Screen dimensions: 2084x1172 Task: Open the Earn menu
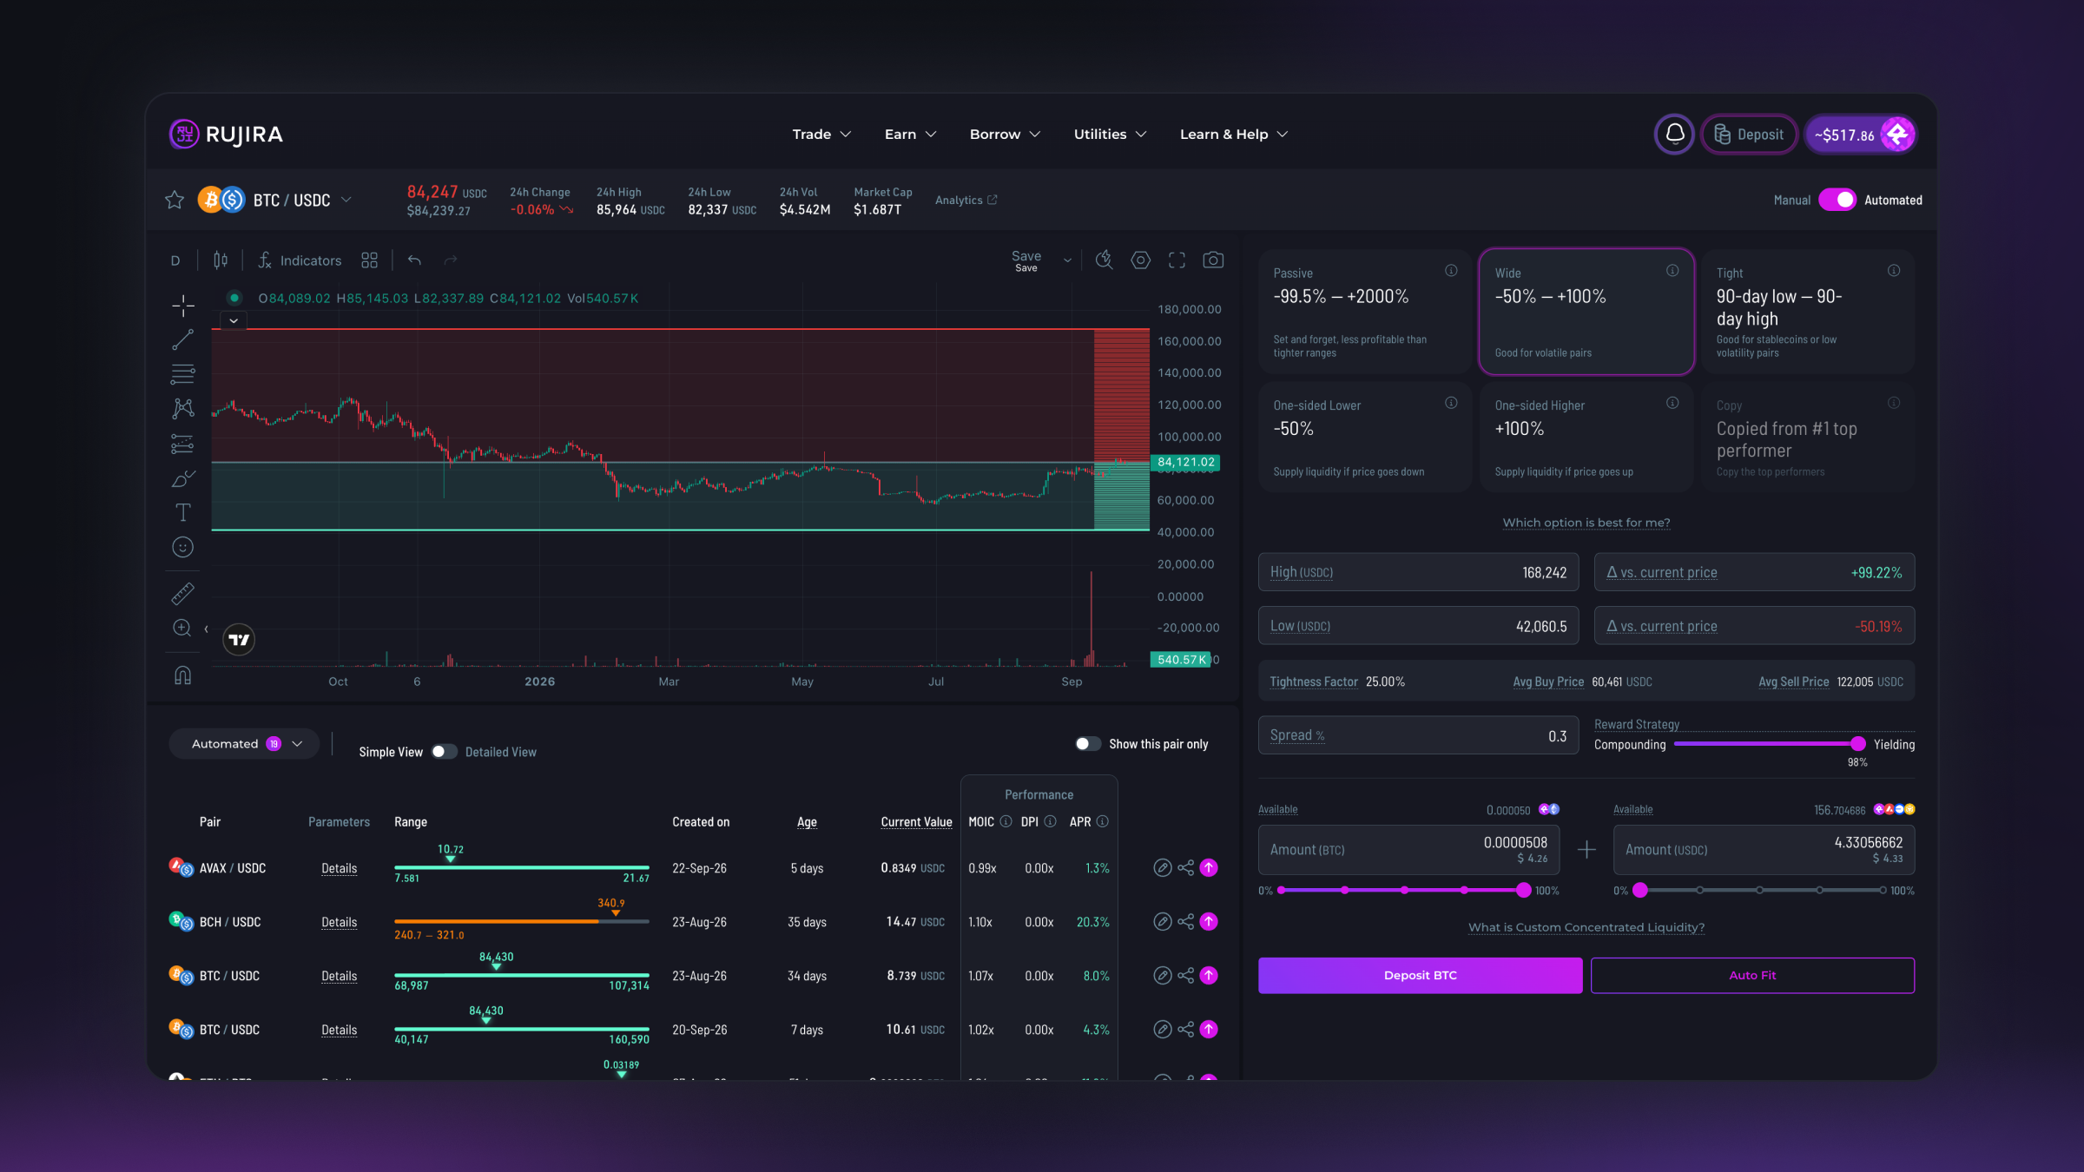click(x=910, y=135)
